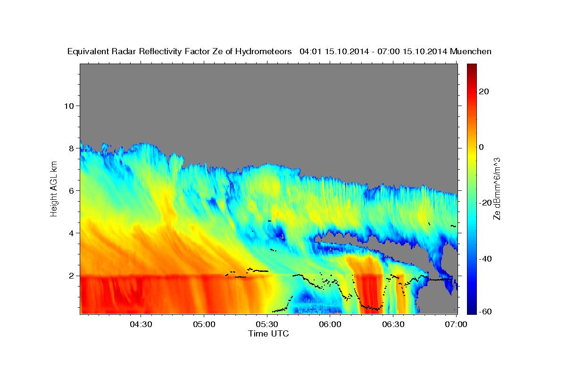Click the height tick label 4

[x=71, y=233]
